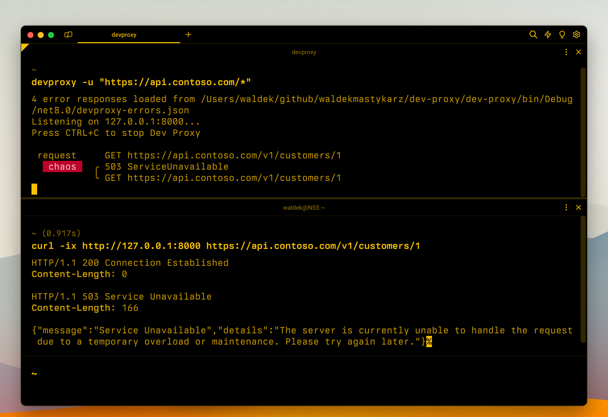Show all windows via the stacked-panes icon beside traffic lights
The height and width of the screenshot is (417, 608).
click(x=68, y=35)
